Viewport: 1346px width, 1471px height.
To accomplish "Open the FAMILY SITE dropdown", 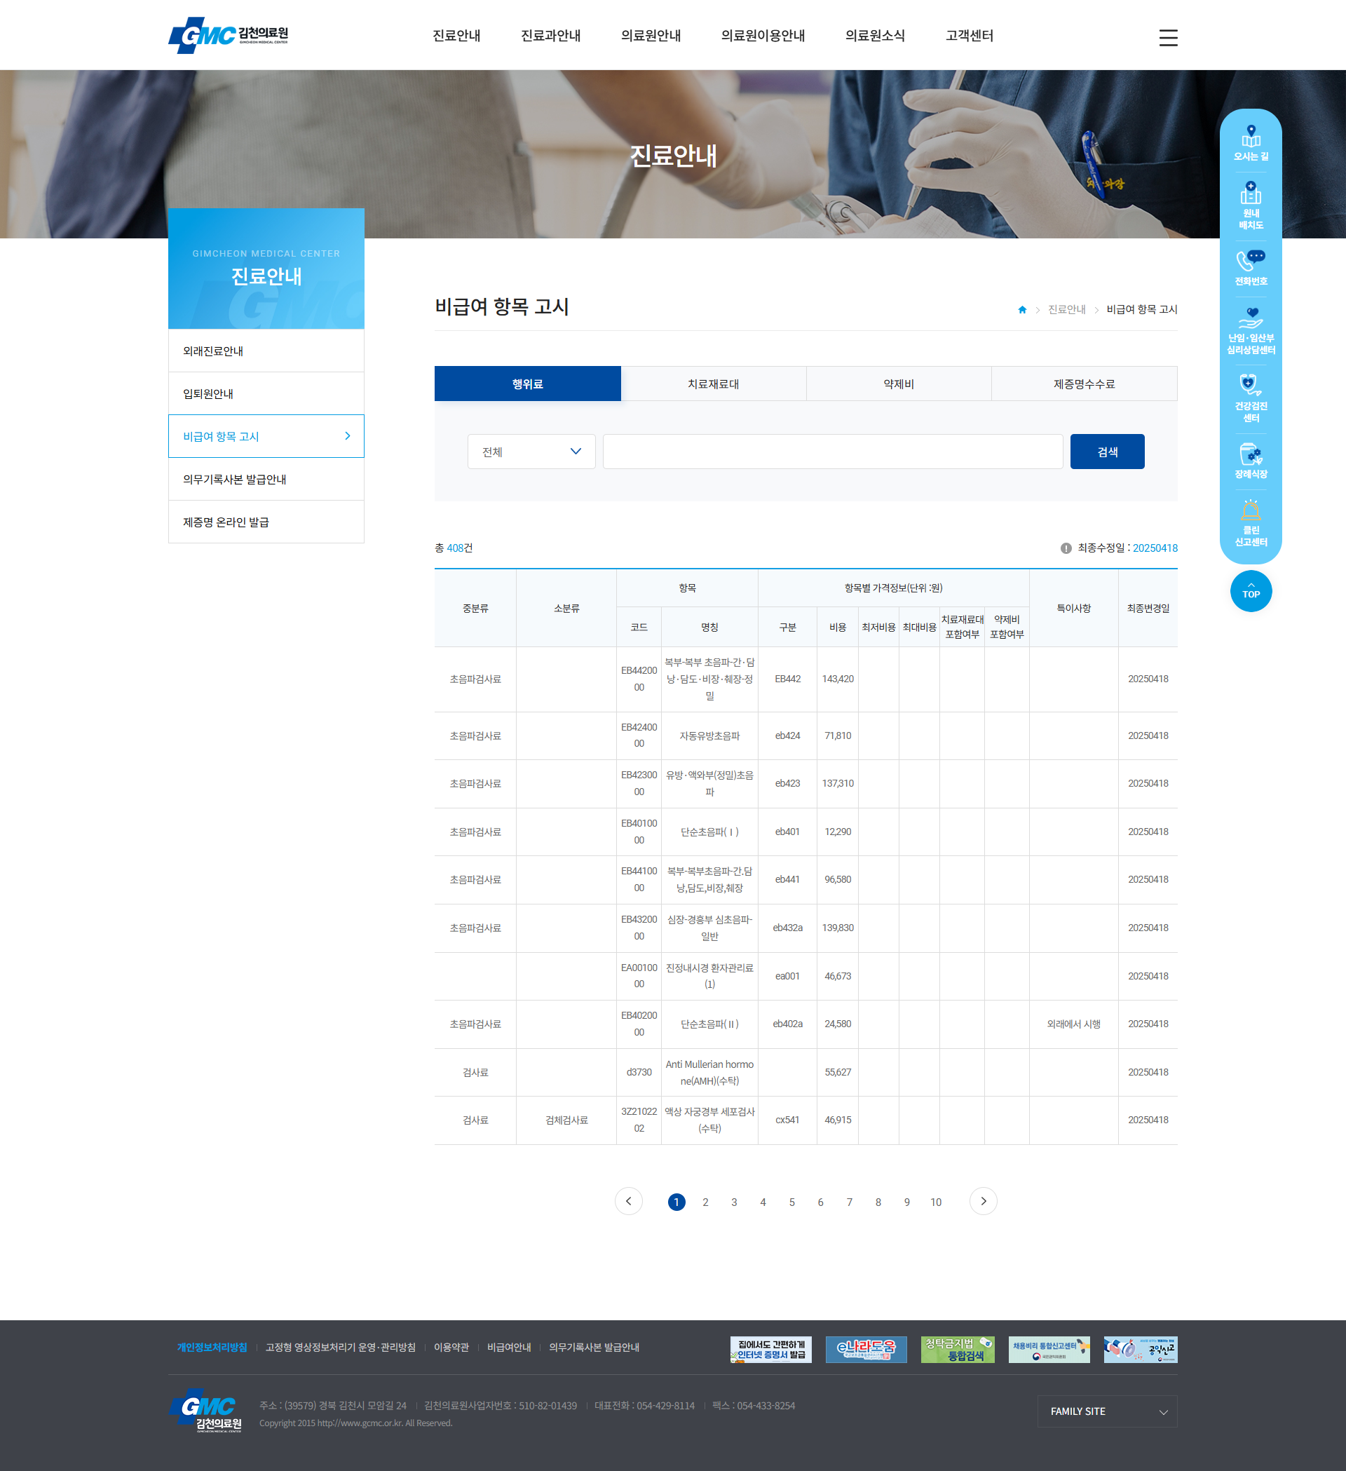I will 1107,1411.
